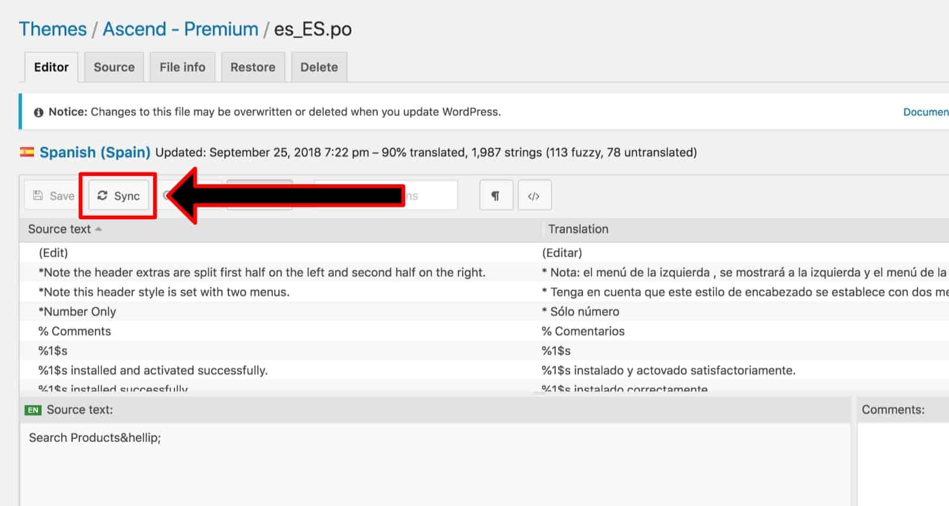Image resolution: width=949 pixels, height=506 pixels.
Task: Toggle code view icon button
Action: [x=534, y=196]
